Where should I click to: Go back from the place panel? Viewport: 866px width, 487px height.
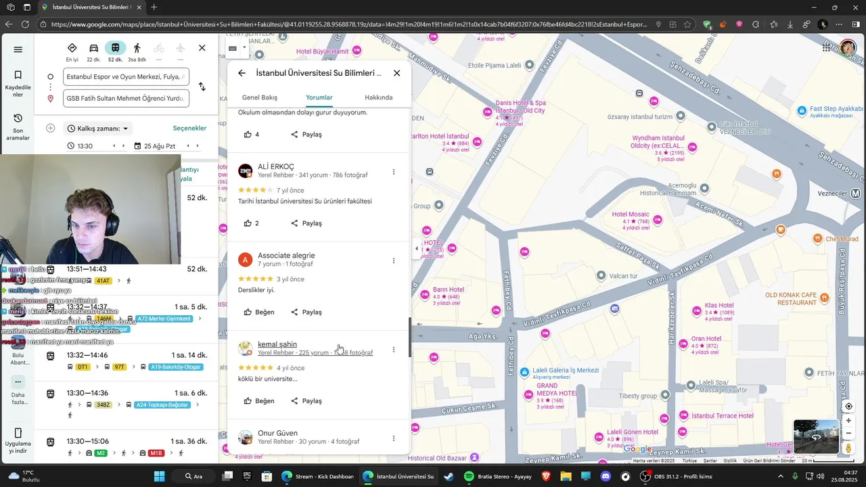[242, 73]
